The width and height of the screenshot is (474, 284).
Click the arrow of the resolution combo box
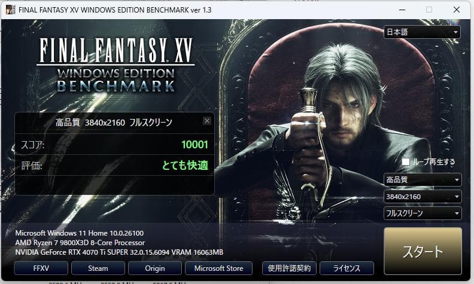457,197
